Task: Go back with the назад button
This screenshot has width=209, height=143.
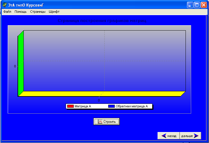Action: (x=169, y=136)
